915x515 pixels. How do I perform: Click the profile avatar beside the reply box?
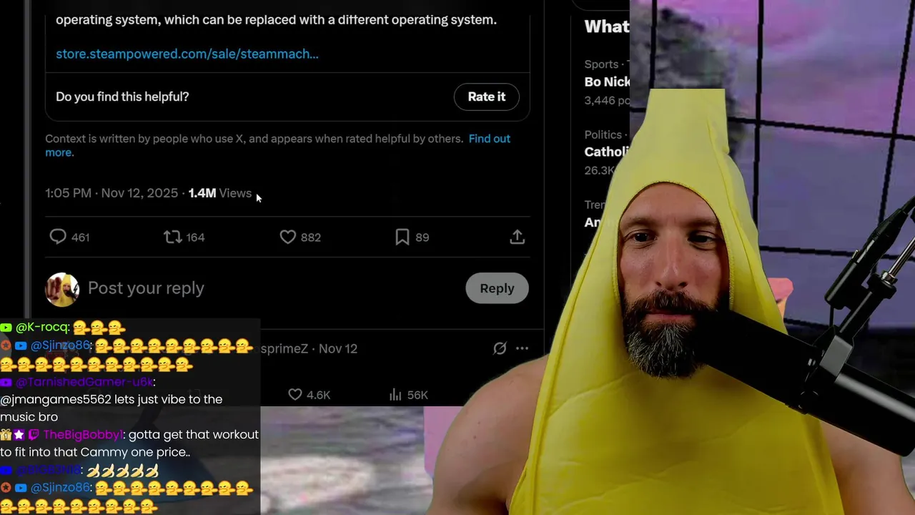click(x=62, y=289)
